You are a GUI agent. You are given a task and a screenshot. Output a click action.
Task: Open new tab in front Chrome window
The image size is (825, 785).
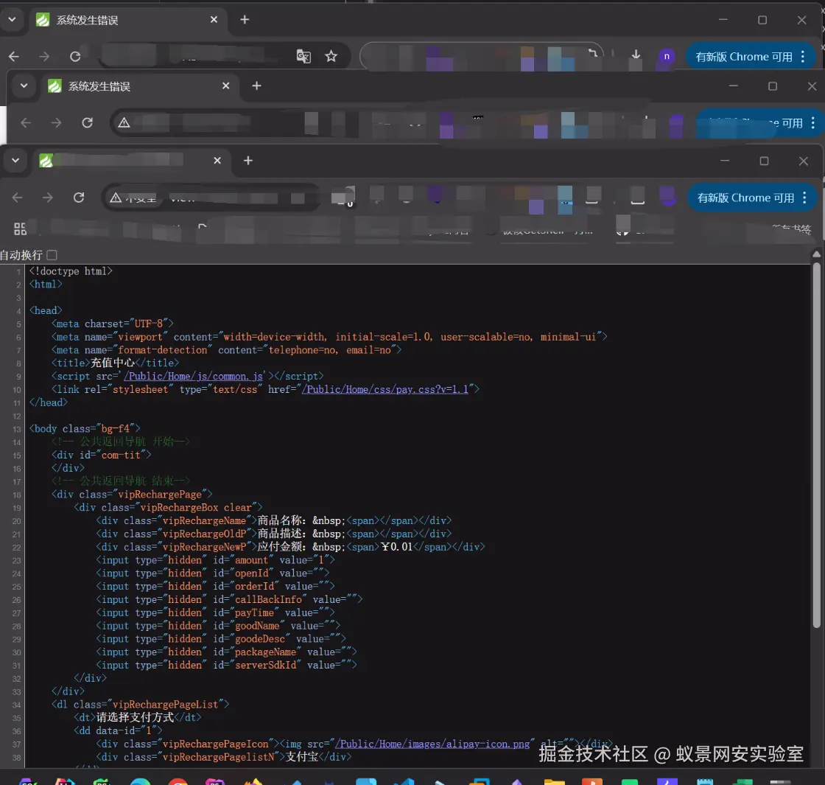pos(248,161)
